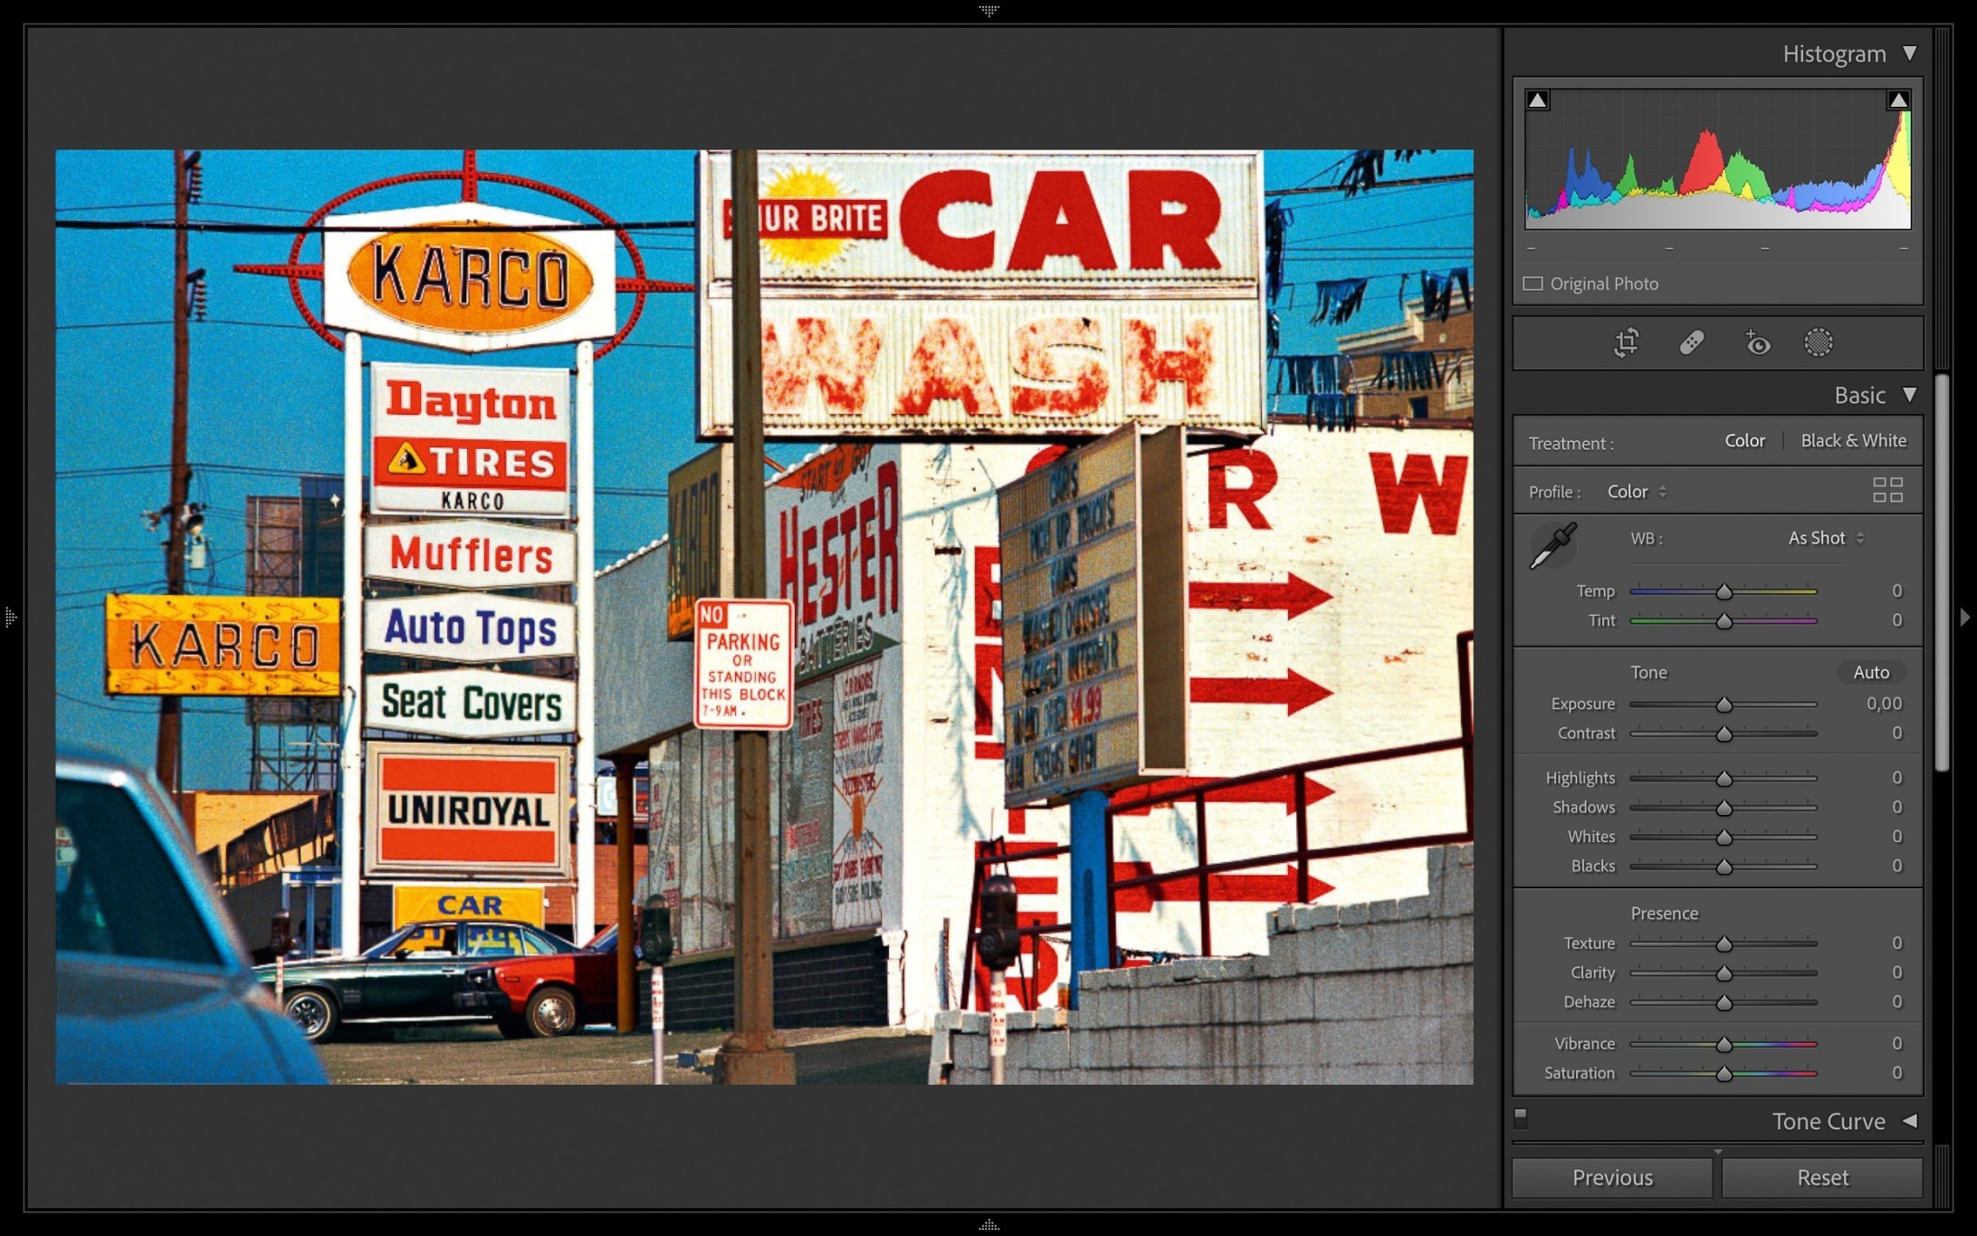
Task: Enable the Original Photo checkbox
Action: click(1533, 283)
